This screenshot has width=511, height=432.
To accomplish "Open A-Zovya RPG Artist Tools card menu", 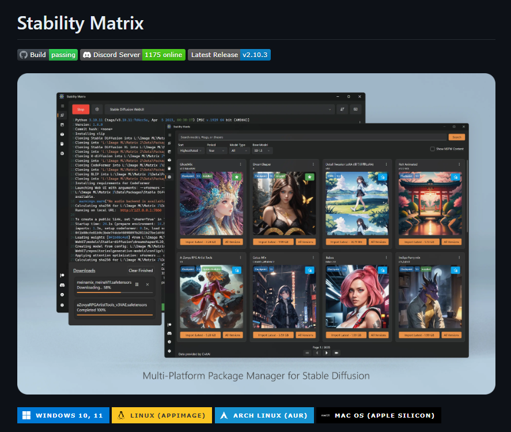I will pos(240,257).
